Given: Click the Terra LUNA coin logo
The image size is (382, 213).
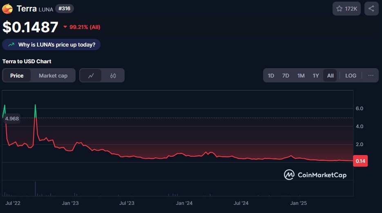Looking at the screenshot, I should click(7, 9).
